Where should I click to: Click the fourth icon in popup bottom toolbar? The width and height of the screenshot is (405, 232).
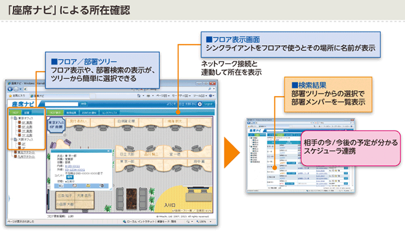click(101, 186)
